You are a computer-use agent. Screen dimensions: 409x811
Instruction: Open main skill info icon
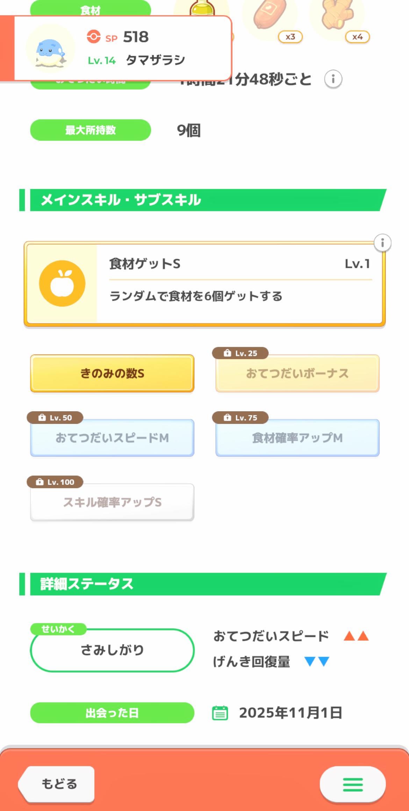point(382,243)
